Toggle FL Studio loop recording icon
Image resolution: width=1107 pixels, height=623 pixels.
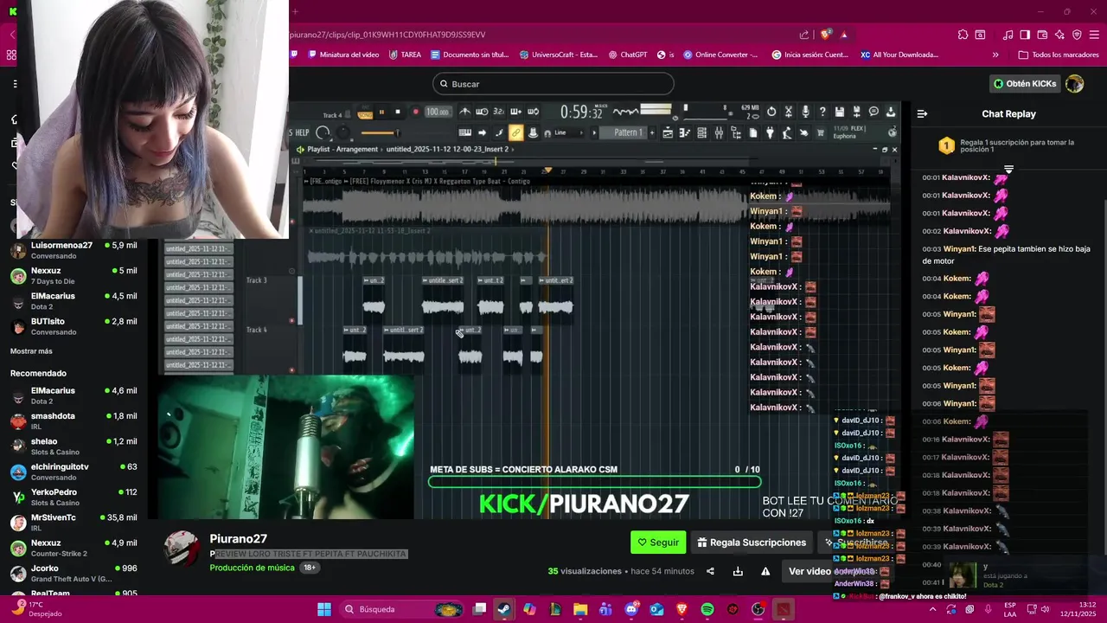[x=533, y=112]
